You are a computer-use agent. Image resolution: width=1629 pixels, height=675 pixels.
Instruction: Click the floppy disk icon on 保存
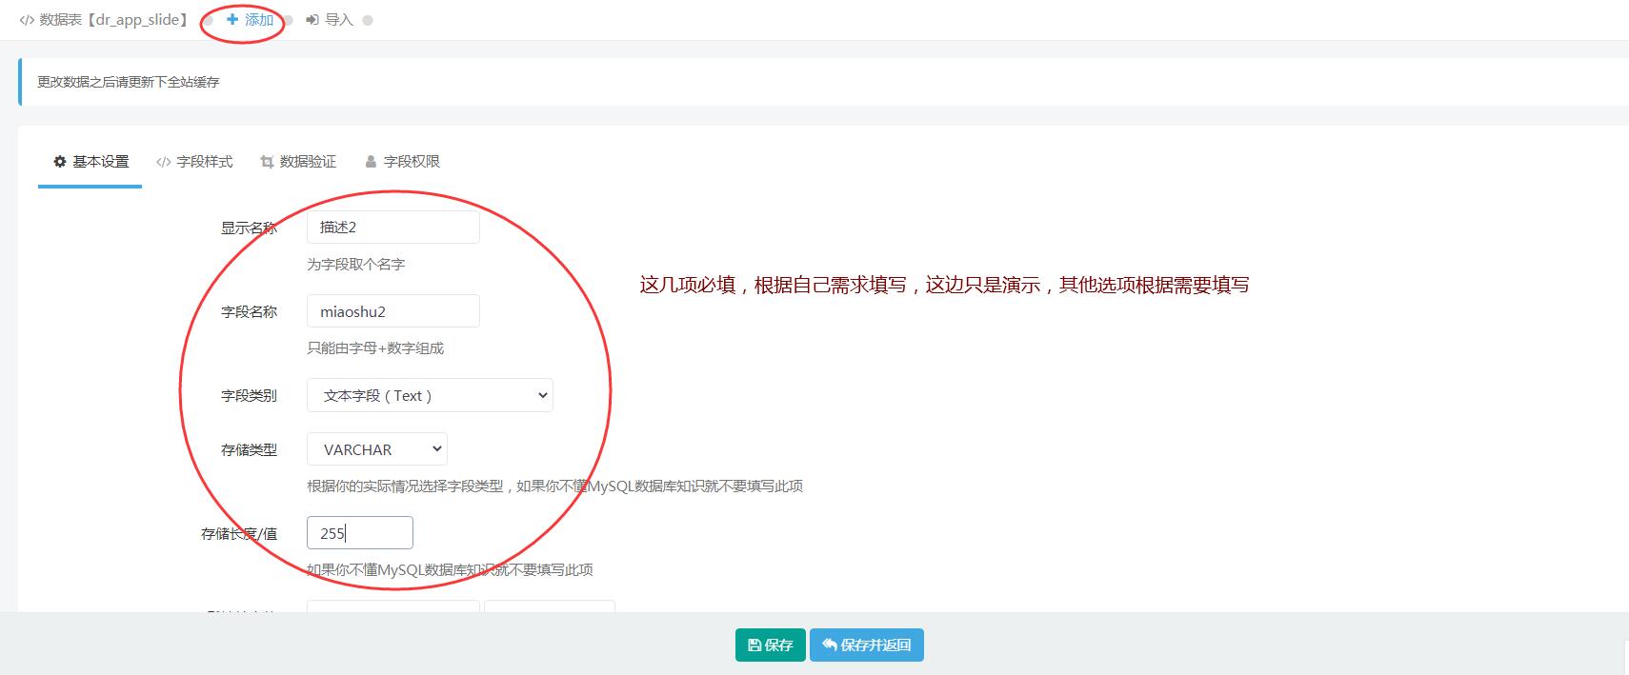point(754,645)
